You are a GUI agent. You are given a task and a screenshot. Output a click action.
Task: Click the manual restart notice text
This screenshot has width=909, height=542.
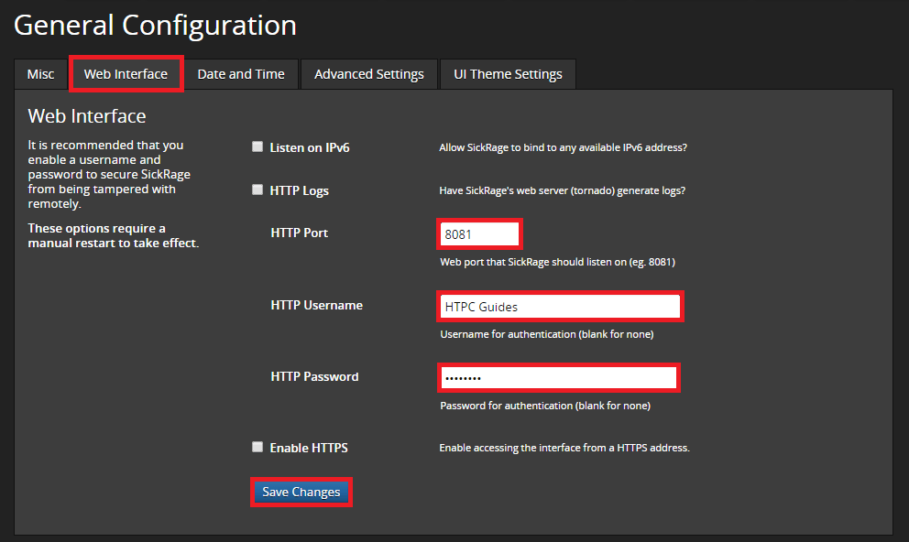113,236
